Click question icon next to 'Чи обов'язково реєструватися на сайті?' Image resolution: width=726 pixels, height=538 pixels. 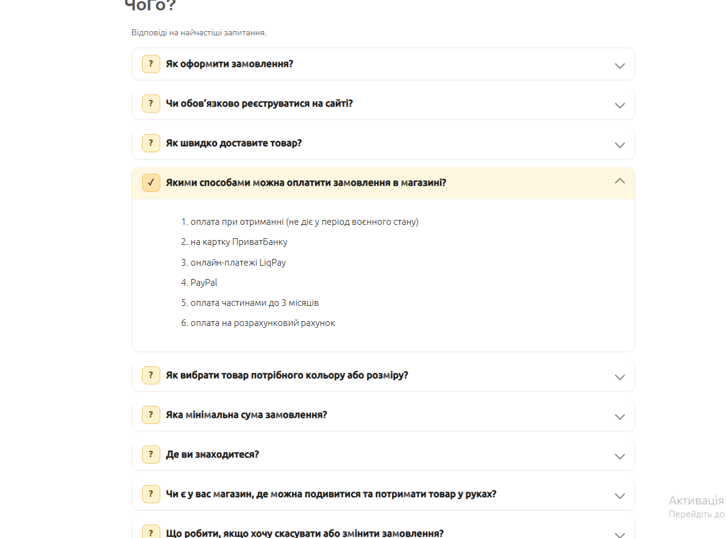pyautogui.click(x=151, y=104)
